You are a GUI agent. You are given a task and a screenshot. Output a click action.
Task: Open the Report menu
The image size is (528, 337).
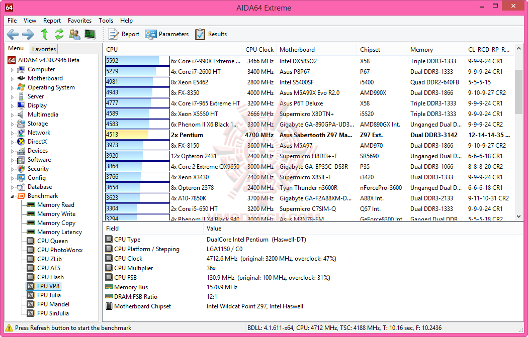coord(52,21)
